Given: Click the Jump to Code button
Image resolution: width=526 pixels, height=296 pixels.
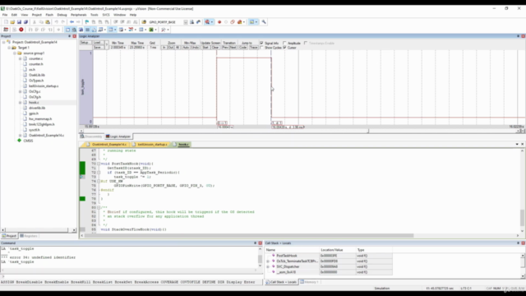Looking at the screenshot, I should (243, 48).
